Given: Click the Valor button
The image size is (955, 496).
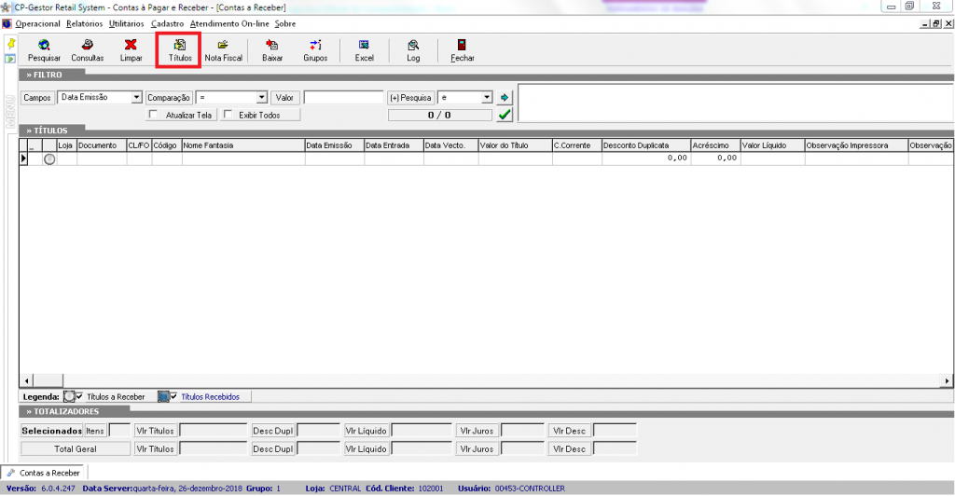Looking at the screenshot, I should click(284, 97).
